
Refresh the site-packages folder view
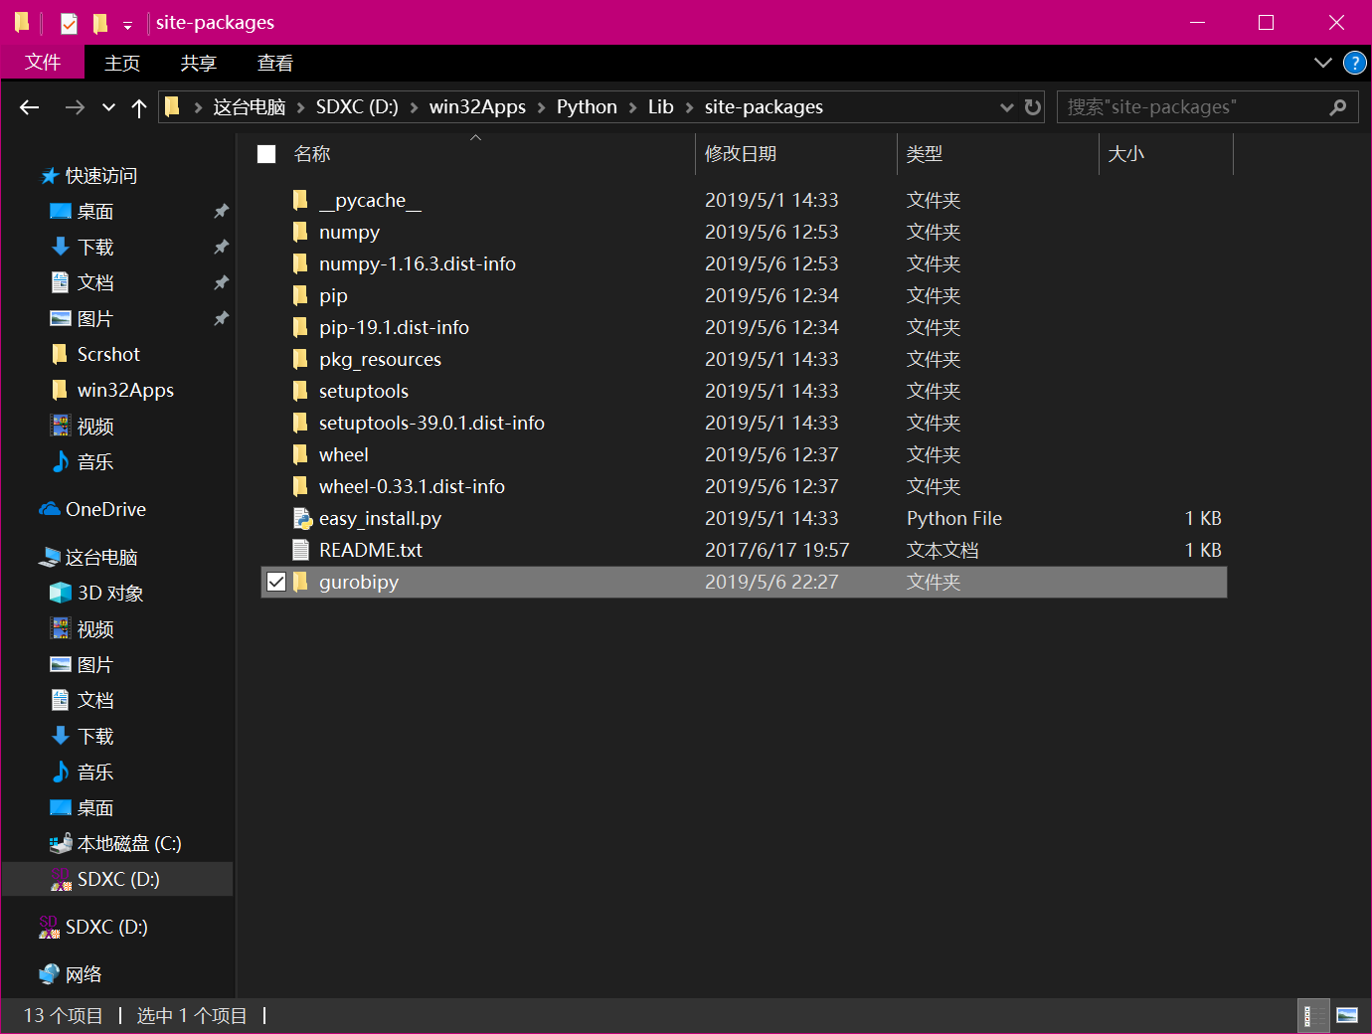[1033, 106]
